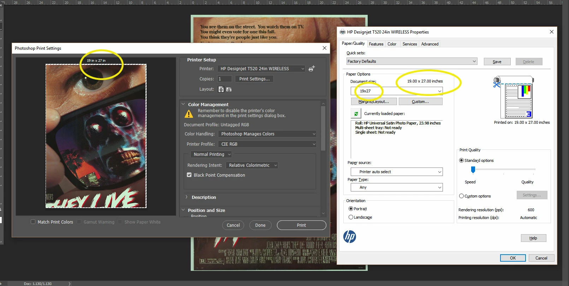Click the HP logo in properties dialog
Viewport: 569px width, 286px height.
pyautogui.click(x=350, y=236)
